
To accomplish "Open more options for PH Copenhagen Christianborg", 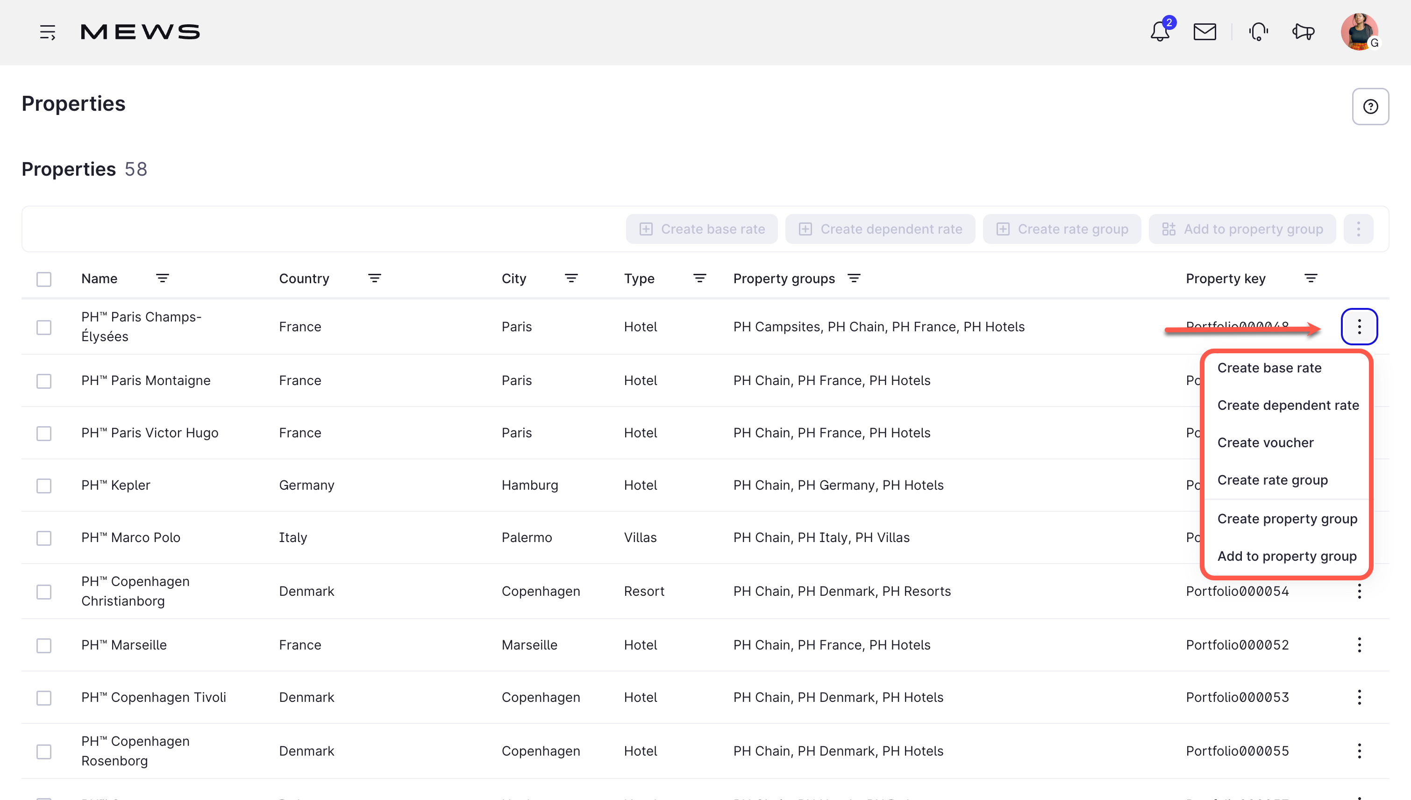I will [1359, 591].
